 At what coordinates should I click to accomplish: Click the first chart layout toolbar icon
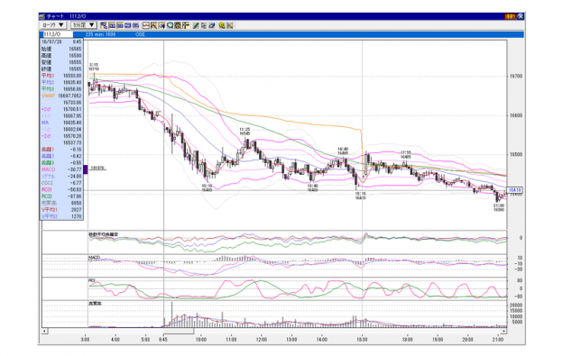point(104,25)
